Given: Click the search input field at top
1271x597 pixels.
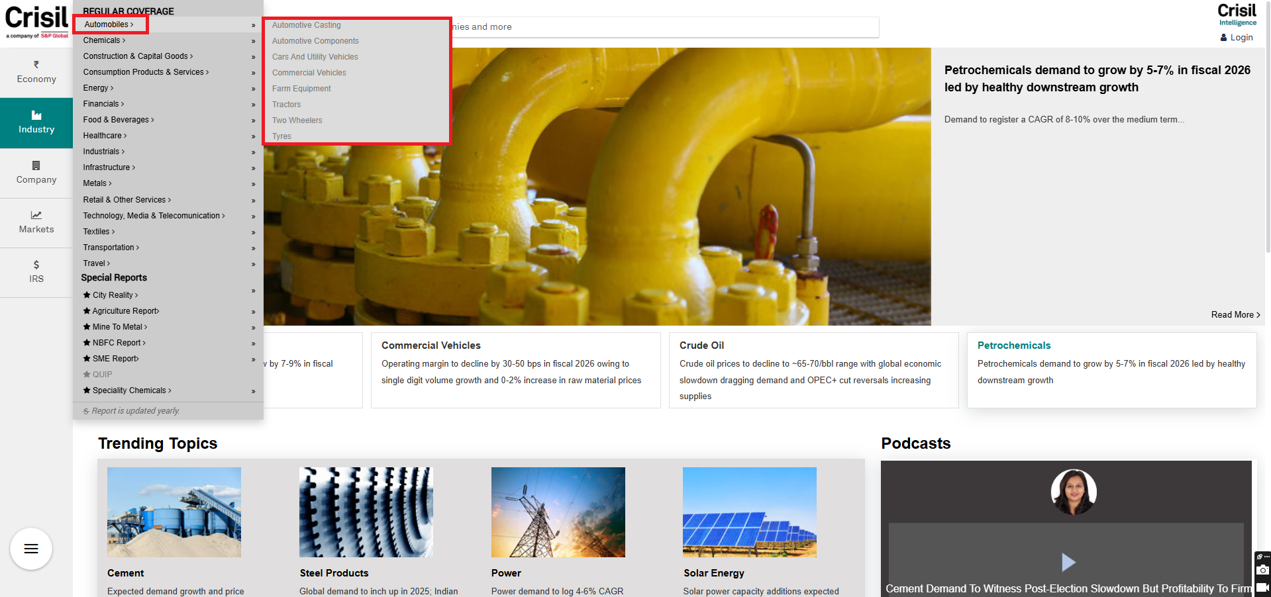Looking at the screenshot, I should [x=662, y=27].
